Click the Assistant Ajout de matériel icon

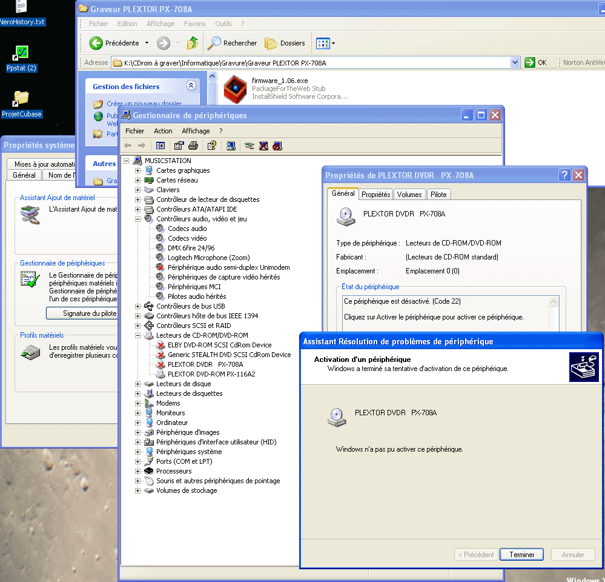(x=30, y=215)
